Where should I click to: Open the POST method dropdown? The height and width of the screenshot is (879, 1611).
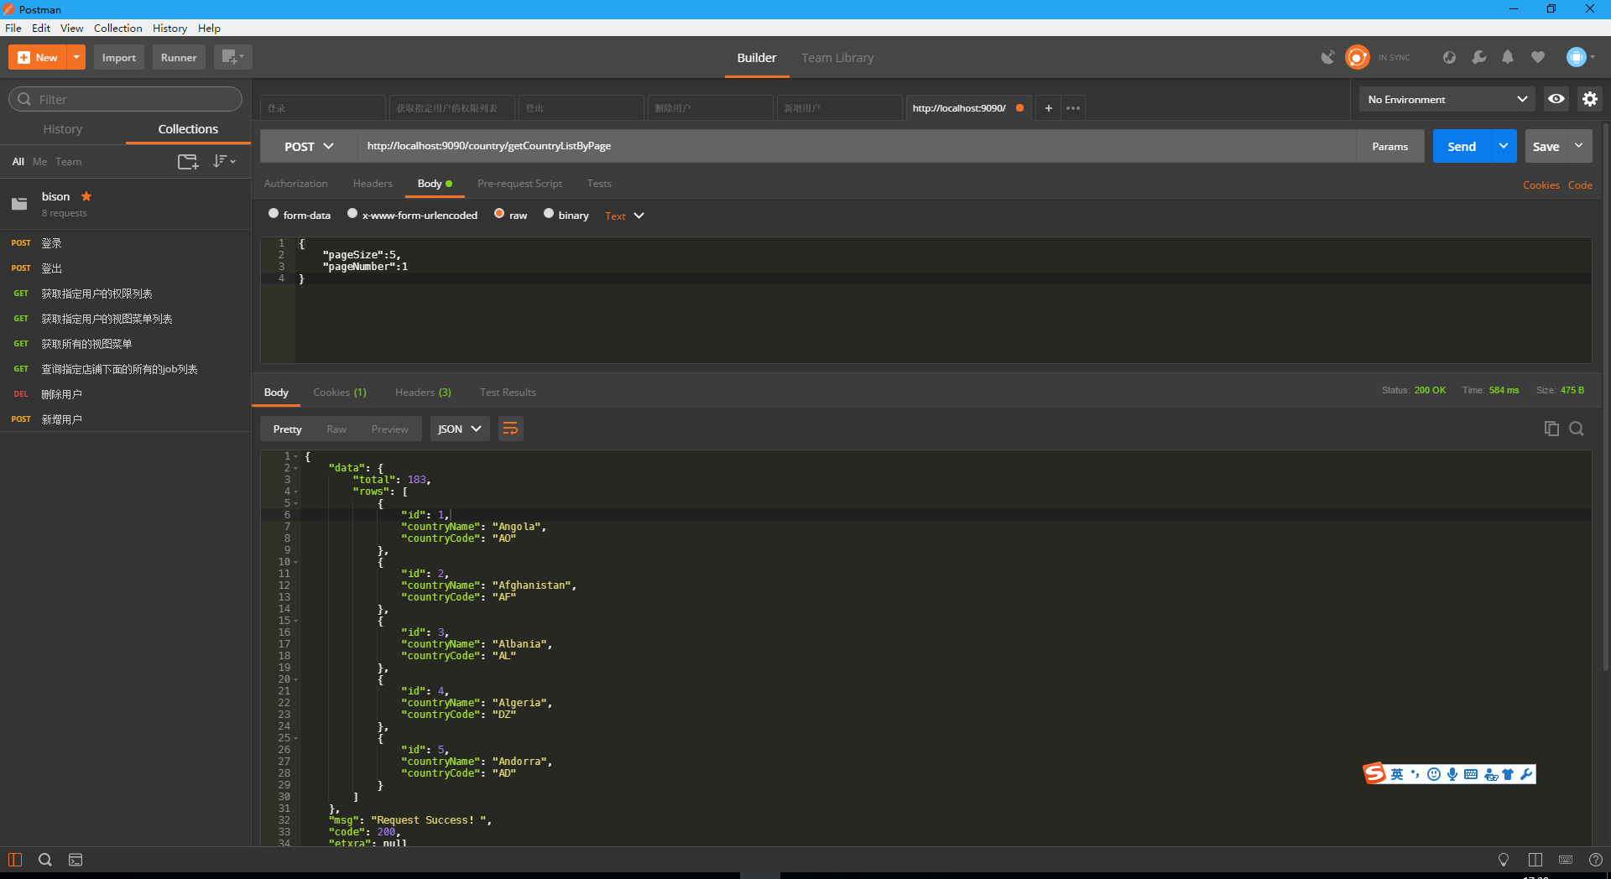click(308, 146)
